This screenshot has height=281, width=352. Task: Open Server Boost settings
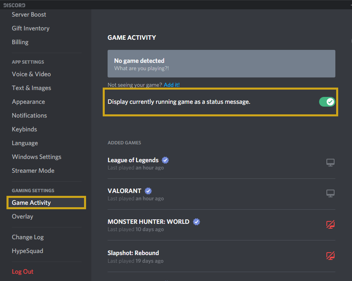pos(29,15)
